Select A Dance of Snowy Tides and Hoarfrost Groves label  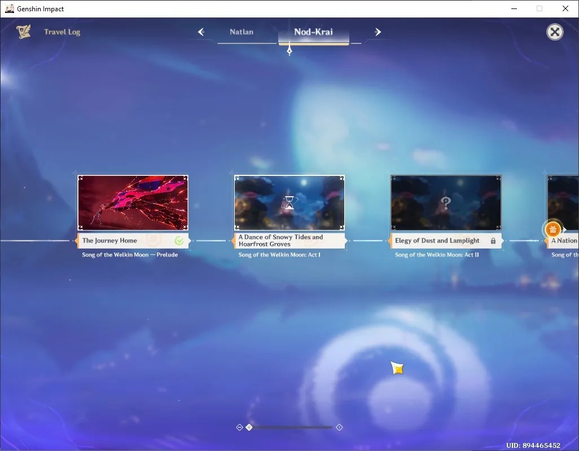(x=289, y=241)
